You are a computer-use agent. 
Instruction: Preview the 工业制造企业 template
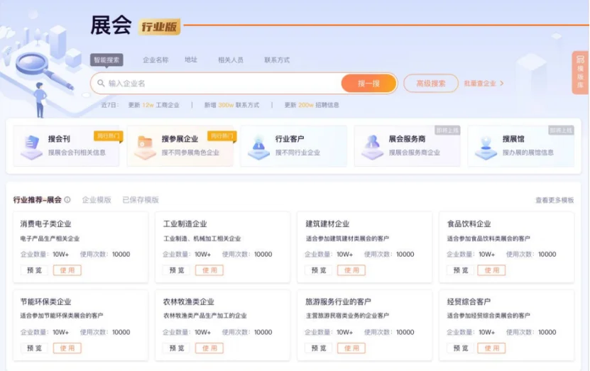point(177,270)
